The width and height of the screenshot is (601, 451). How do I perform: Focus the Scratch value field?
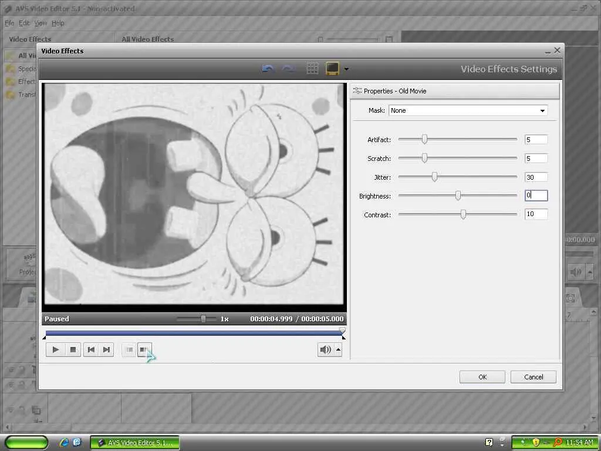click(536, 159)
